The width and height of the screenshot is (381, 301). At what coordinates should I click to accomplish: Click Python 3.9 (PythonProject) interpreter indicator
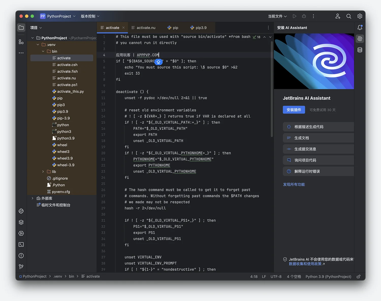(x=328, y=276)
